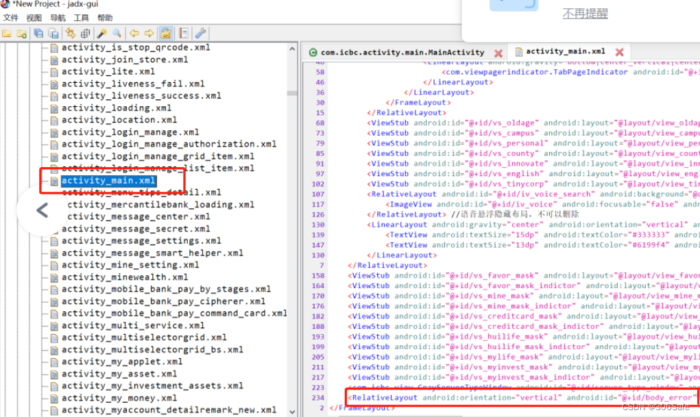Select activity_is_stop_qrcode.xml in the tree
This screenshot has height=417, width=700.
pyautogui.click(x=135, y=47)
